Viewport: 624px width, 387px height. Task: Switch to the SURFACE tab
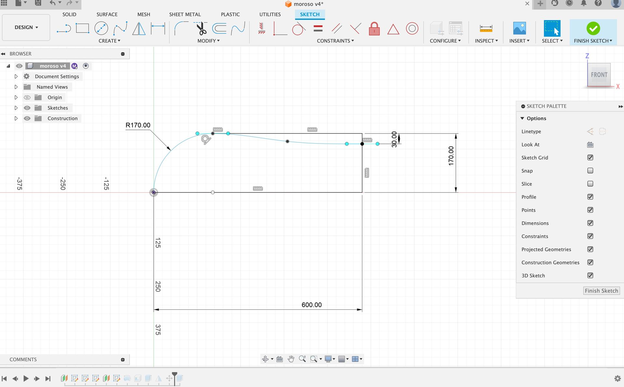pos(107,15)
